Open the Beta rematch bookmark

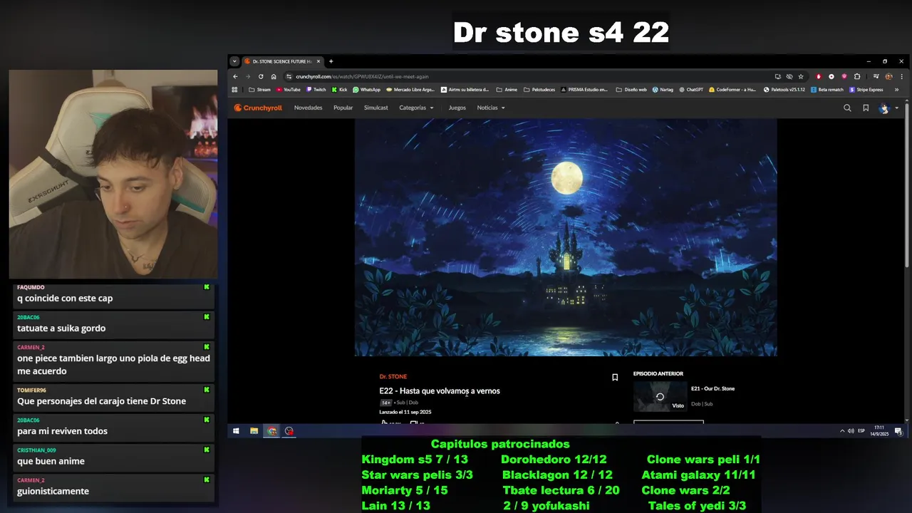pos(826,90)
